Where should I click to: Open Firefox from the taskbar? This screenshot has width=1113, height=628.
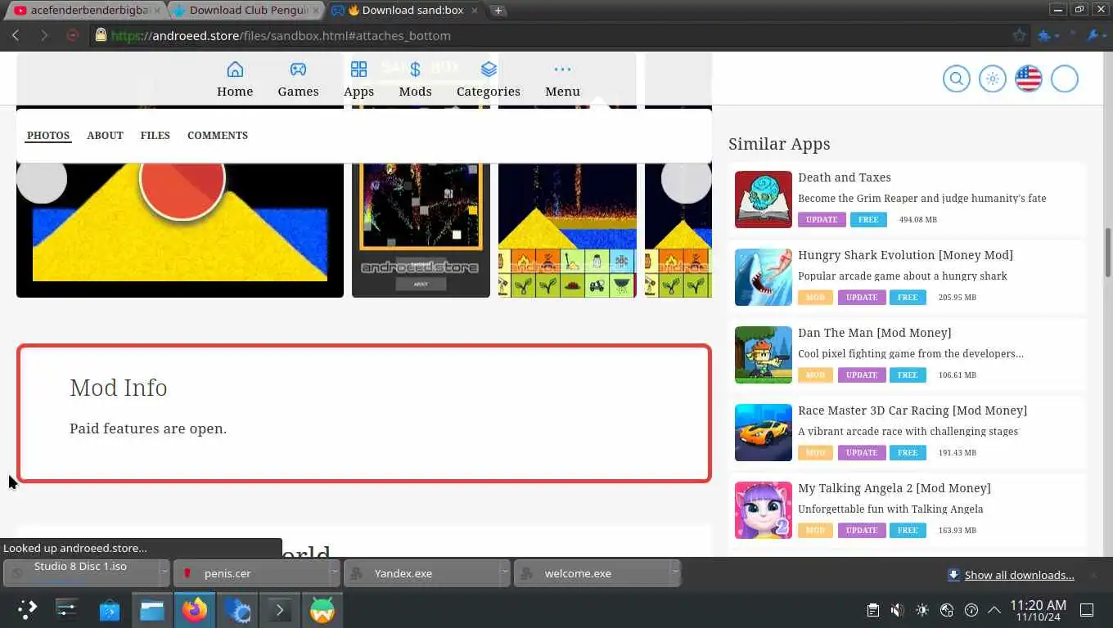(x=195, y=610)
